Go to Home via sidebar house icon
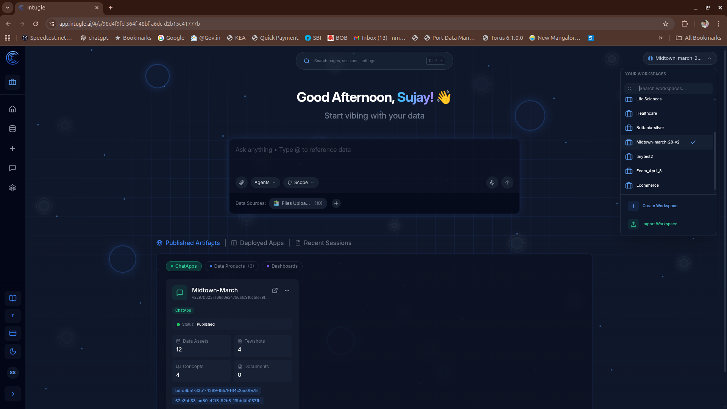727x409 pixels. tap(12, 109)
